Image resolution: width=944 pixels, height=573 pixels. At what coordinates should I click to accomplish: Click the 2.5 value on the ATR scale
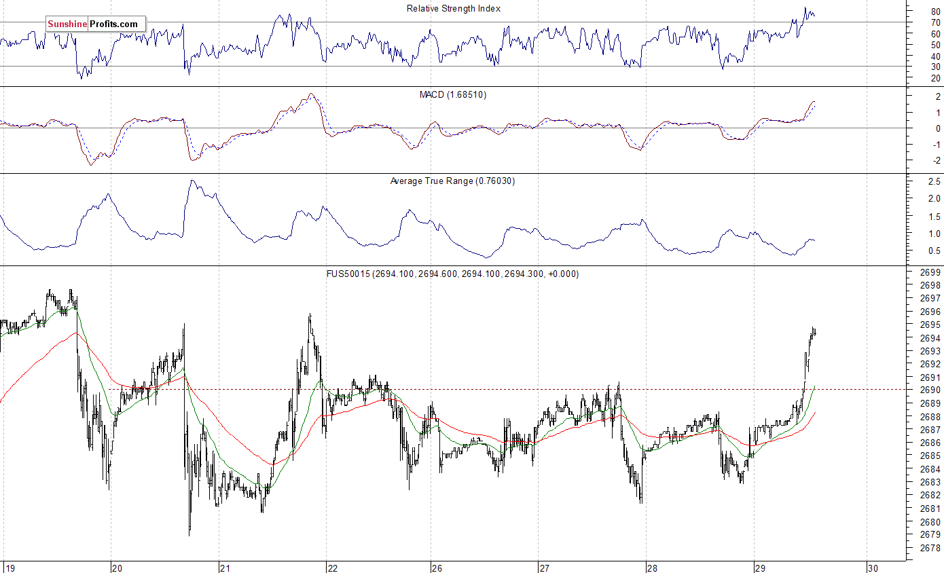[934, 182]
